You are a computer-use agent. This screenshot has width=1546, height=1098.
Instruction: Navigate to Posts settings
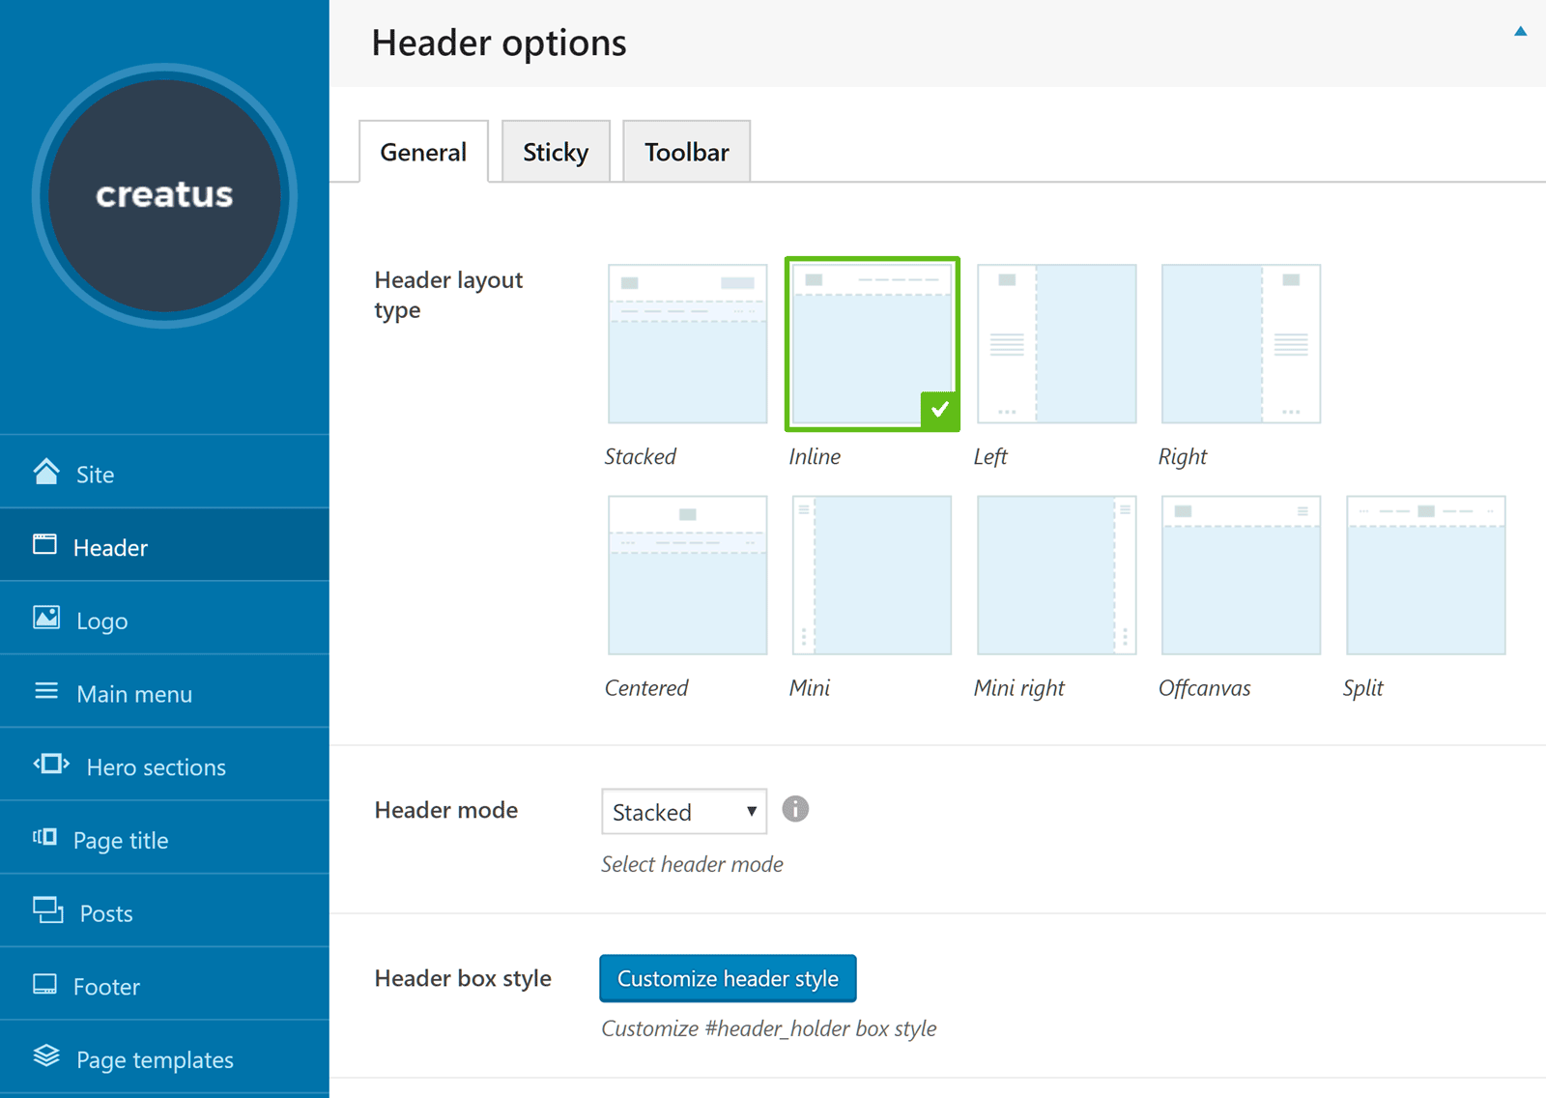pos(164,910)
